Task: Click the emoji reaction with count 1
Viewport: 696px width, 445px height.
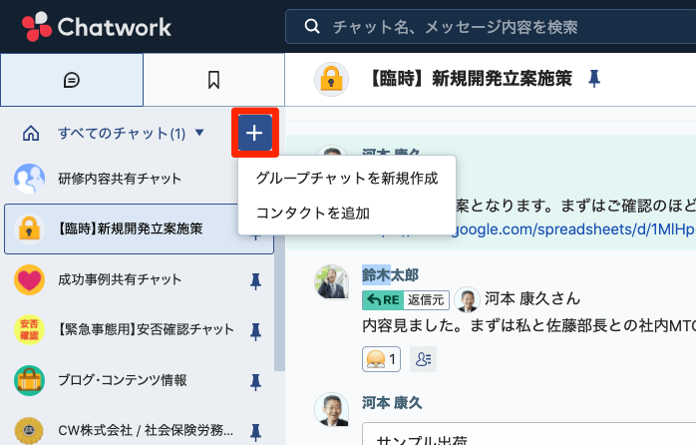Action: coord(382,359)
